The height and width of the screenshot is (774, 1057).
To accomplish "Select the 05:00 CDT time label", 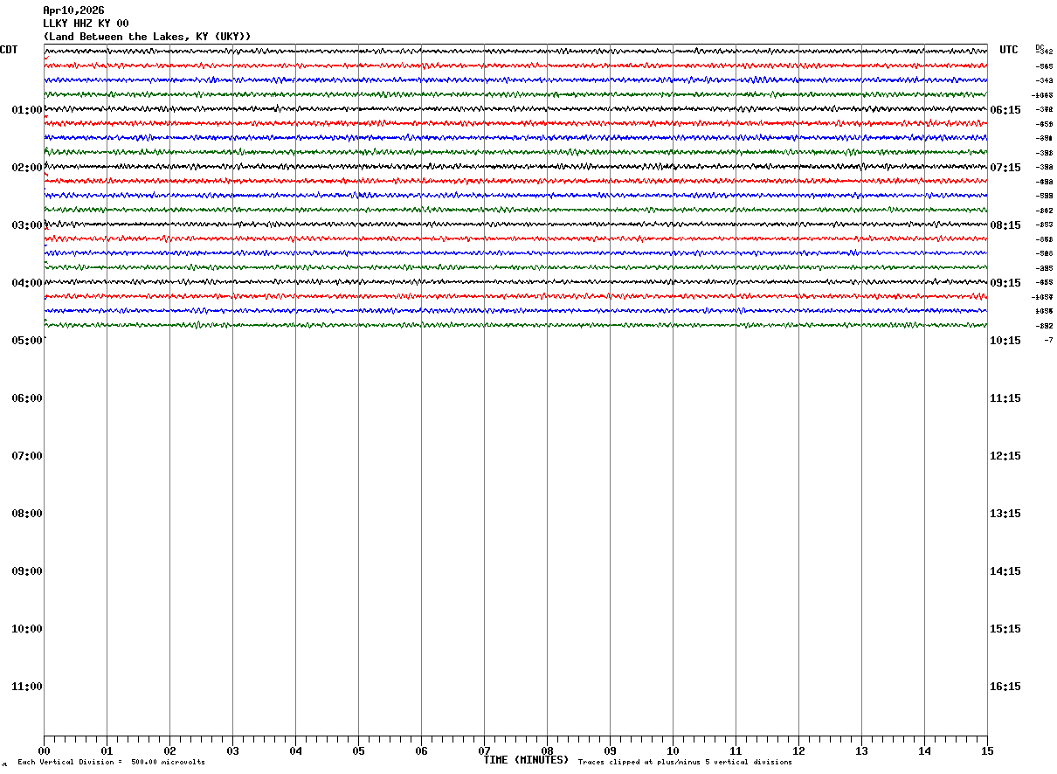I will [27, 341].
